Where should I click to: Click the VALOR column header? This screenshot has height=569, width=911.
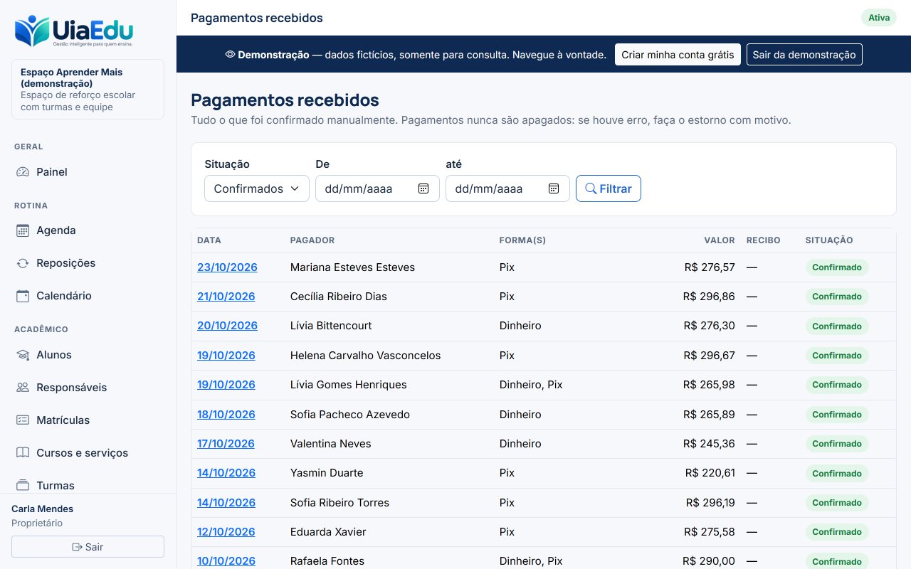[x=720, y=240]
